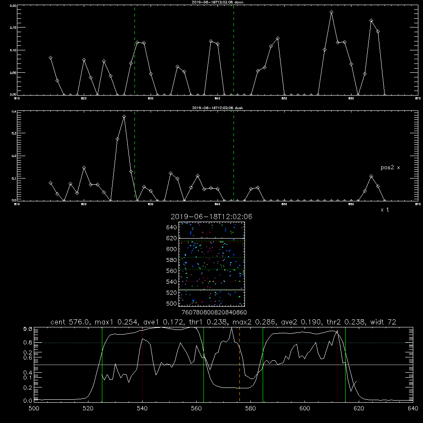The height and width of the screenshot is (423, 423).
Task: Click '500' on the scatter image y-axis
Action: tap(172, 303)
